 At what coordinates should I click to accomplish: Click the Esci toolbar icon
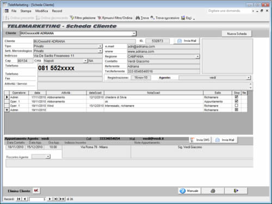187,18
